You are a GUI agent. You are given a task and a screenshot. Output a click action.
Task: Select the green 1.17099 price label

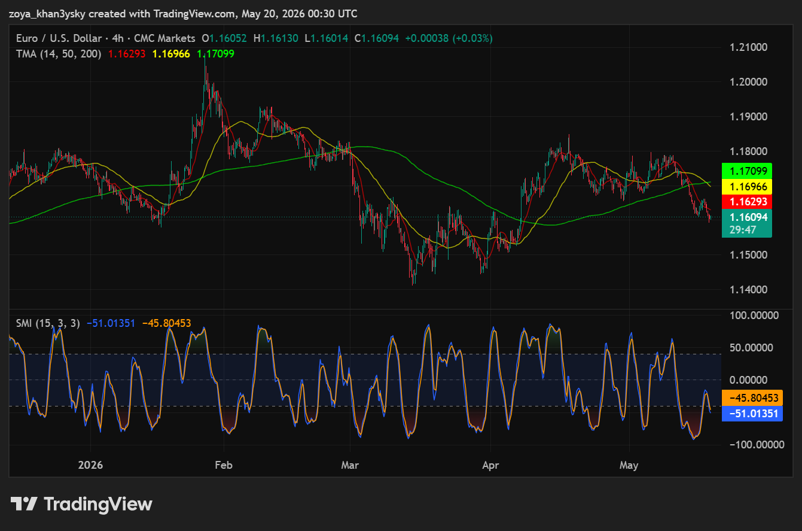pyautogui.click(x=747, y=171)
